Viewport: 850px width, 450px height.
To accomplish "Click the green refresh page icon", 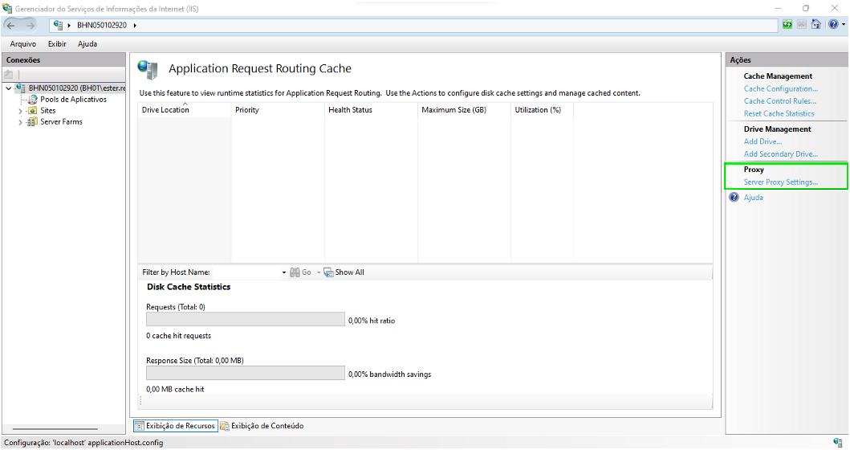I will tap(787, 25).
